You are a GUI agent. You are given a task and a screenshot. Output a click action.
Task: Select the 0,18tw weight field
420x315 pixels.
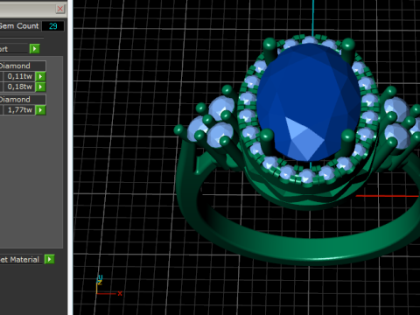tap(19, 87)
